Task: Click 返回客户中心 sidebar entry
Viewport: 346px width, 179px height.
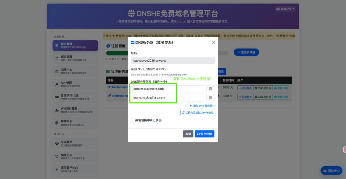Action: pos(75,169)
